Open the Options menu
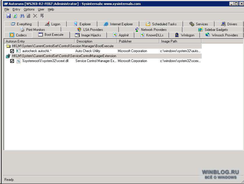 click(x=29, y=9)
